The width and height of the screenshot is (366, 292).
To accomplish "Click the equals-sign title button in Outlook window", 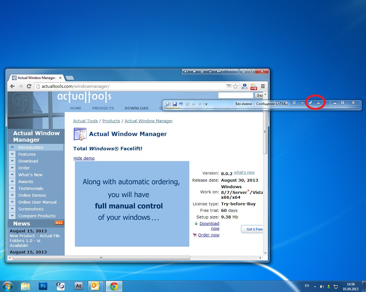I will point(318,103).
